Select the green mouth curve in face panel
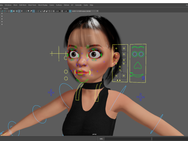Viewport: 188px width, 141px height. (x=137, y=75)
